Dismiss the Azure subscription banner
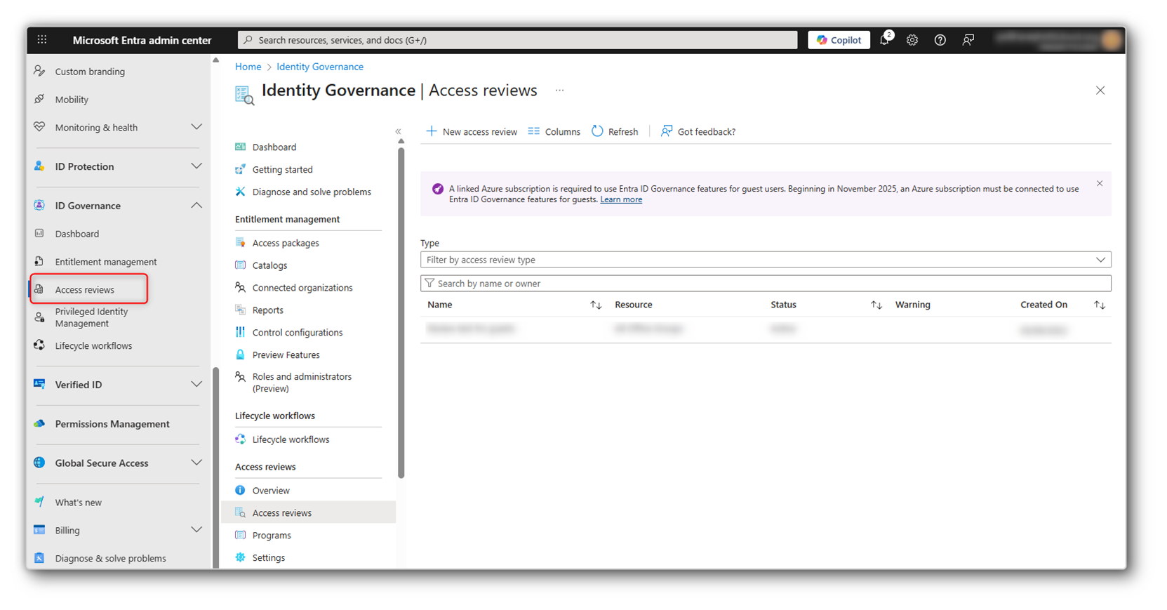The image size is (1167, 610). click(1099, 183)
